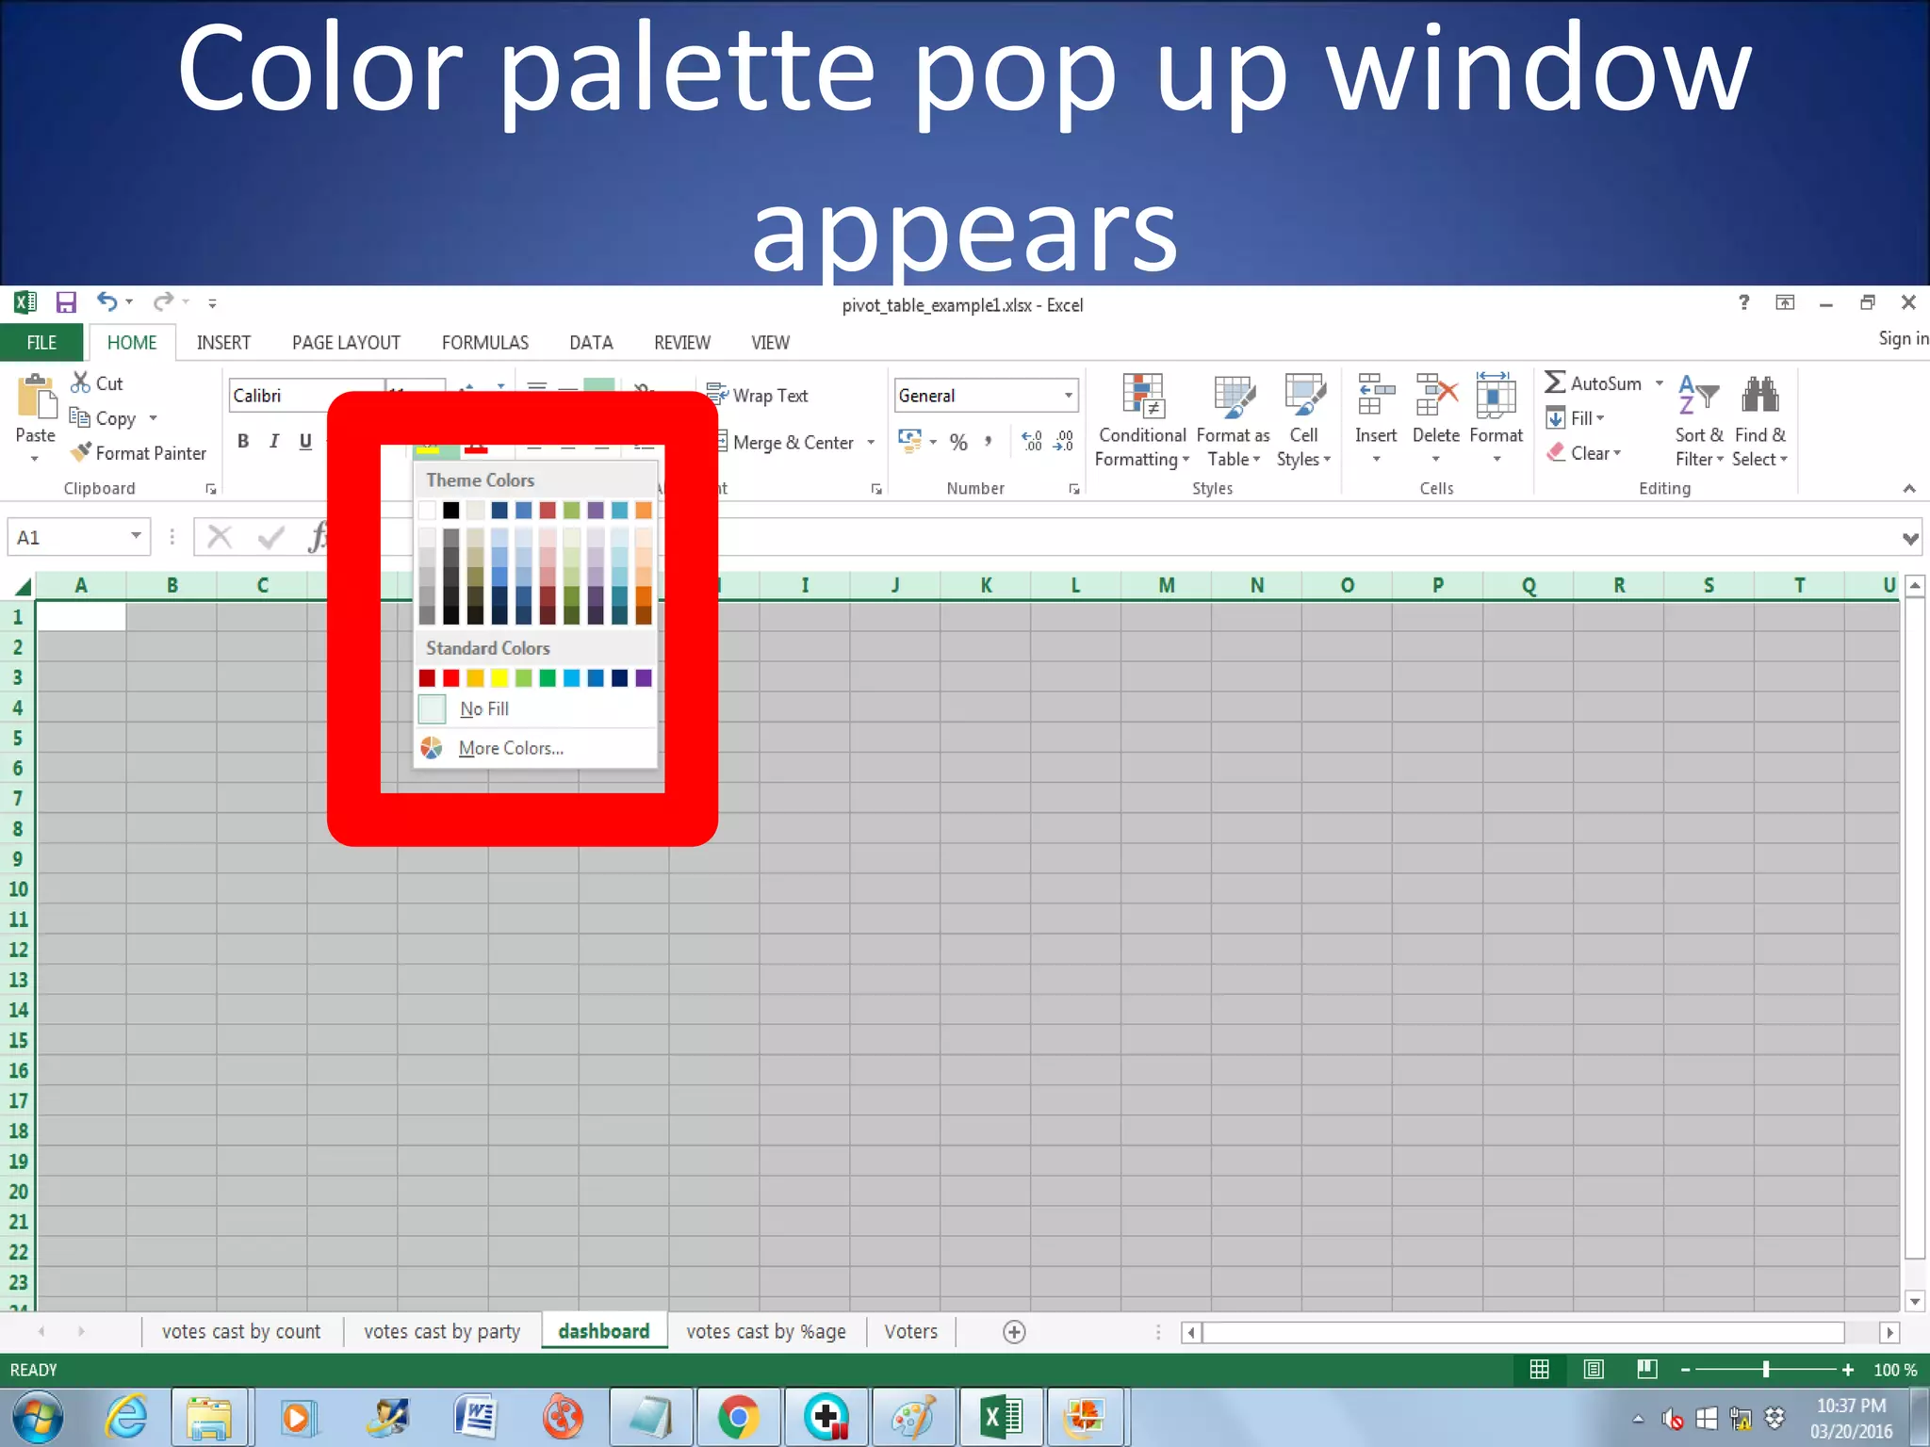The image size is (1930, 1447).
Task: Open Cell Styles gallery
Action: coord(1304,420)
